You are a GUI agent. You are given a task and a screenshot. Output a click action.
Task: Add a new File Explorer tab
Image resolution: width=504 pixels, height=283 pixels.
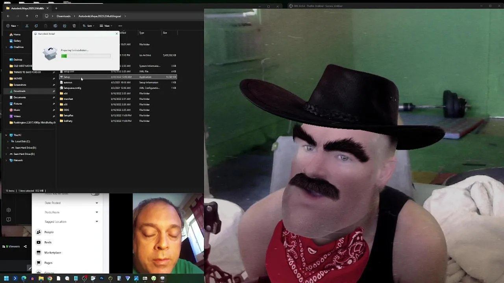[x=56, y=8]
